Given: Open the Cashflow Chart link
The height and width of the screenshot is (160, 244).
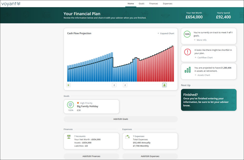Looking at the screenshot, I should click(x=204, y=57).
